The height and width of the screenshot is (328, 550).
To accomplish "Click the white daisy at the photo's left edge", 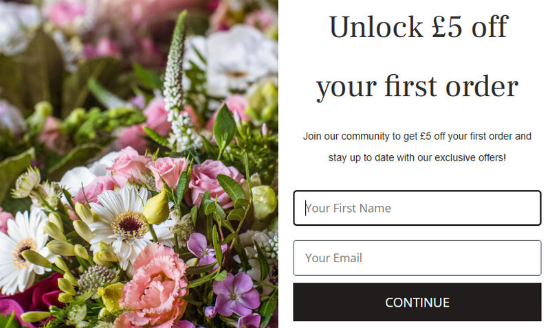I will click(x=22, y=251).
